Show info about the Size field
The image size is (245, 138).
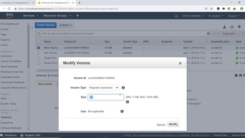point(127,102)
